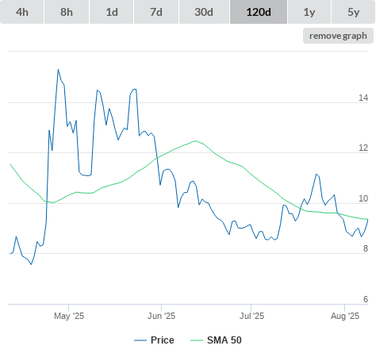The width and height of the screenshot is (376, 361).
Task: Click the highest peak of the blue price line
Action: 58,70
